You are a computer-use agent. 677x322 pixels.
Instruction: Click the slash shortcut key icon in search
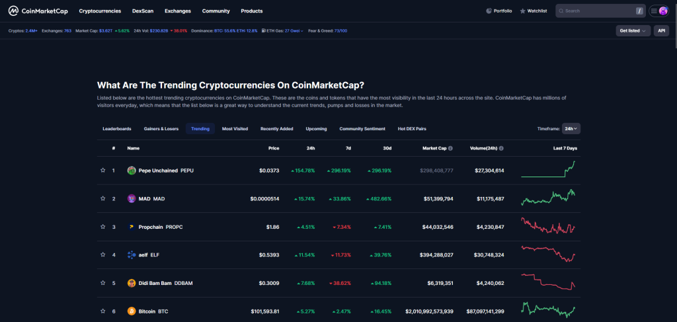(x=639, y=11)
